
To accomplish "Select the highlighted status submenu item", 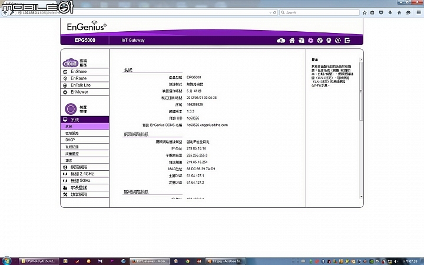I will coord(85,126).
